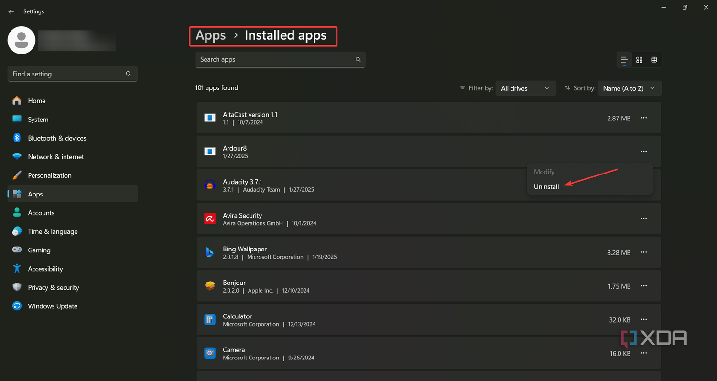Select Apps in the sidebar

(x=73, y=194)
